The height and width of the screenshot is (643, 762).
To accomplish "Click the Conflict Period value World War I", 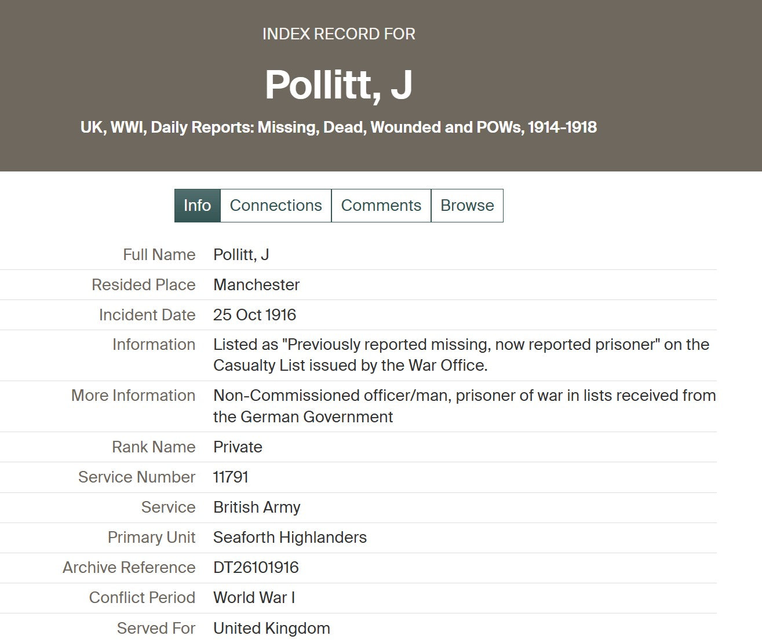I will (x=254, y=598).
